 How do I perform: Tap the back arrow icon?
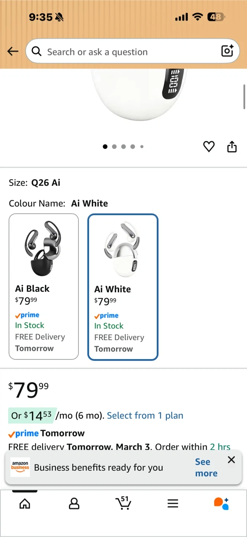coord(13,51)
